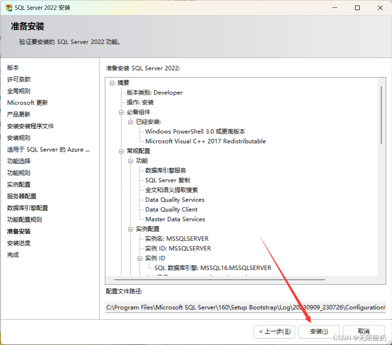The height and width of the screenshot is (345, 392).
Task: Collapse the 已经安装 tree node
Action: [x=131, y=122]
